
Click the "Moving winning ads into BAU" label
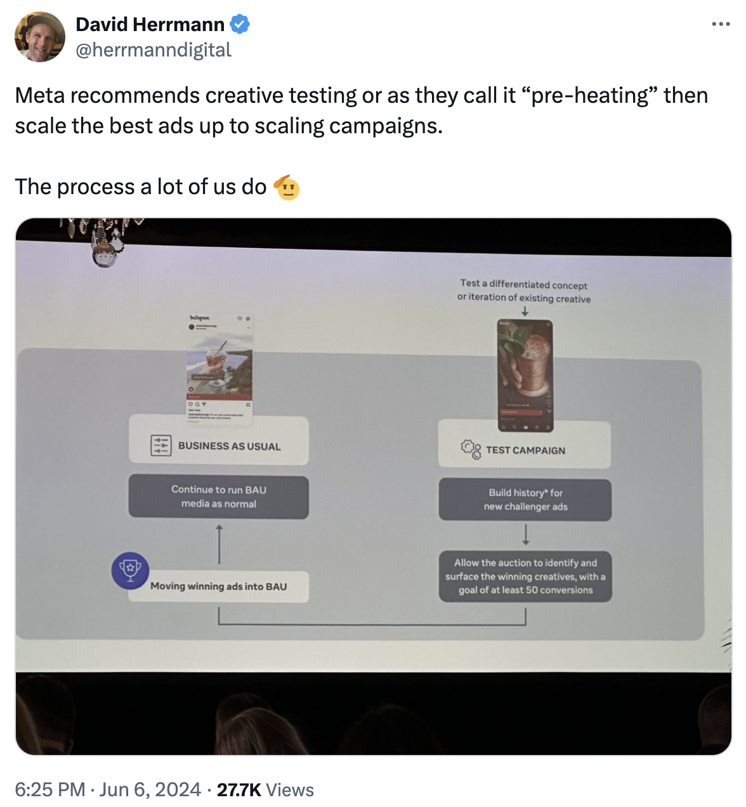tap(219, 586)
